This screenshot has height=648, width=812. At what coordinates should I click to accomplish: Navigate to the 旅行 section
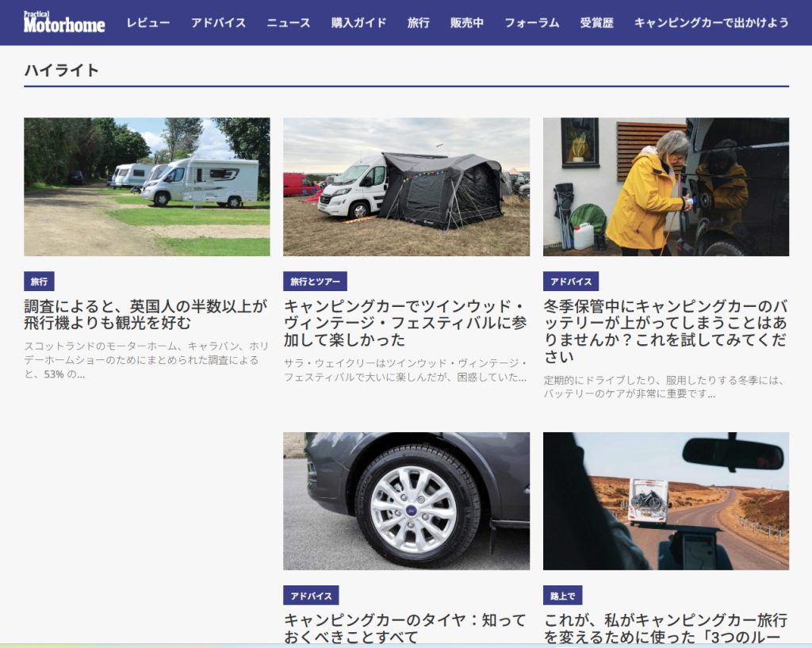click(x=418, y=24)
